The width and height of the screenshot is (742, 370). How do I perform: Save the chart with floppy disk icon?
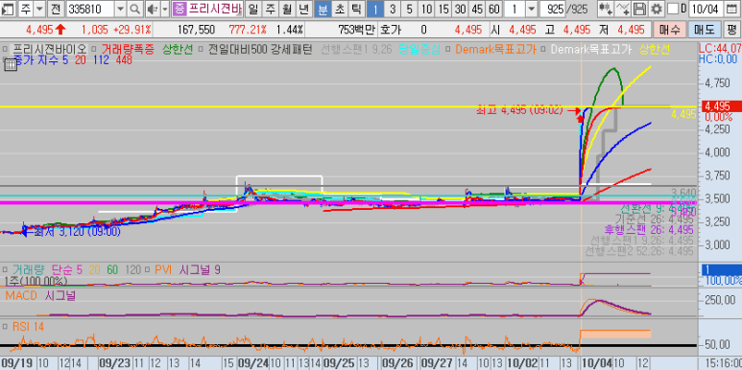click(639, 9)
